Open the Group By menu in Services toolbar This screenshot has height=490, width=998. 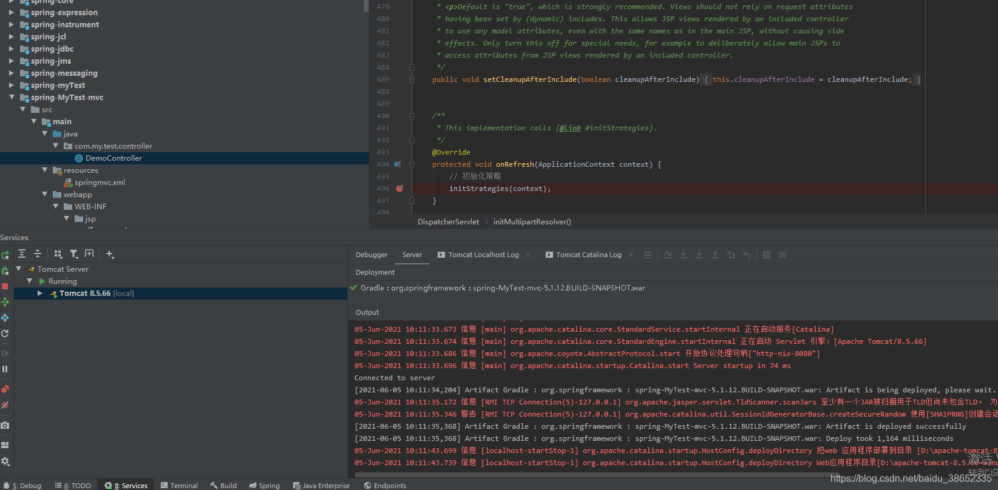tap(58, 254)
